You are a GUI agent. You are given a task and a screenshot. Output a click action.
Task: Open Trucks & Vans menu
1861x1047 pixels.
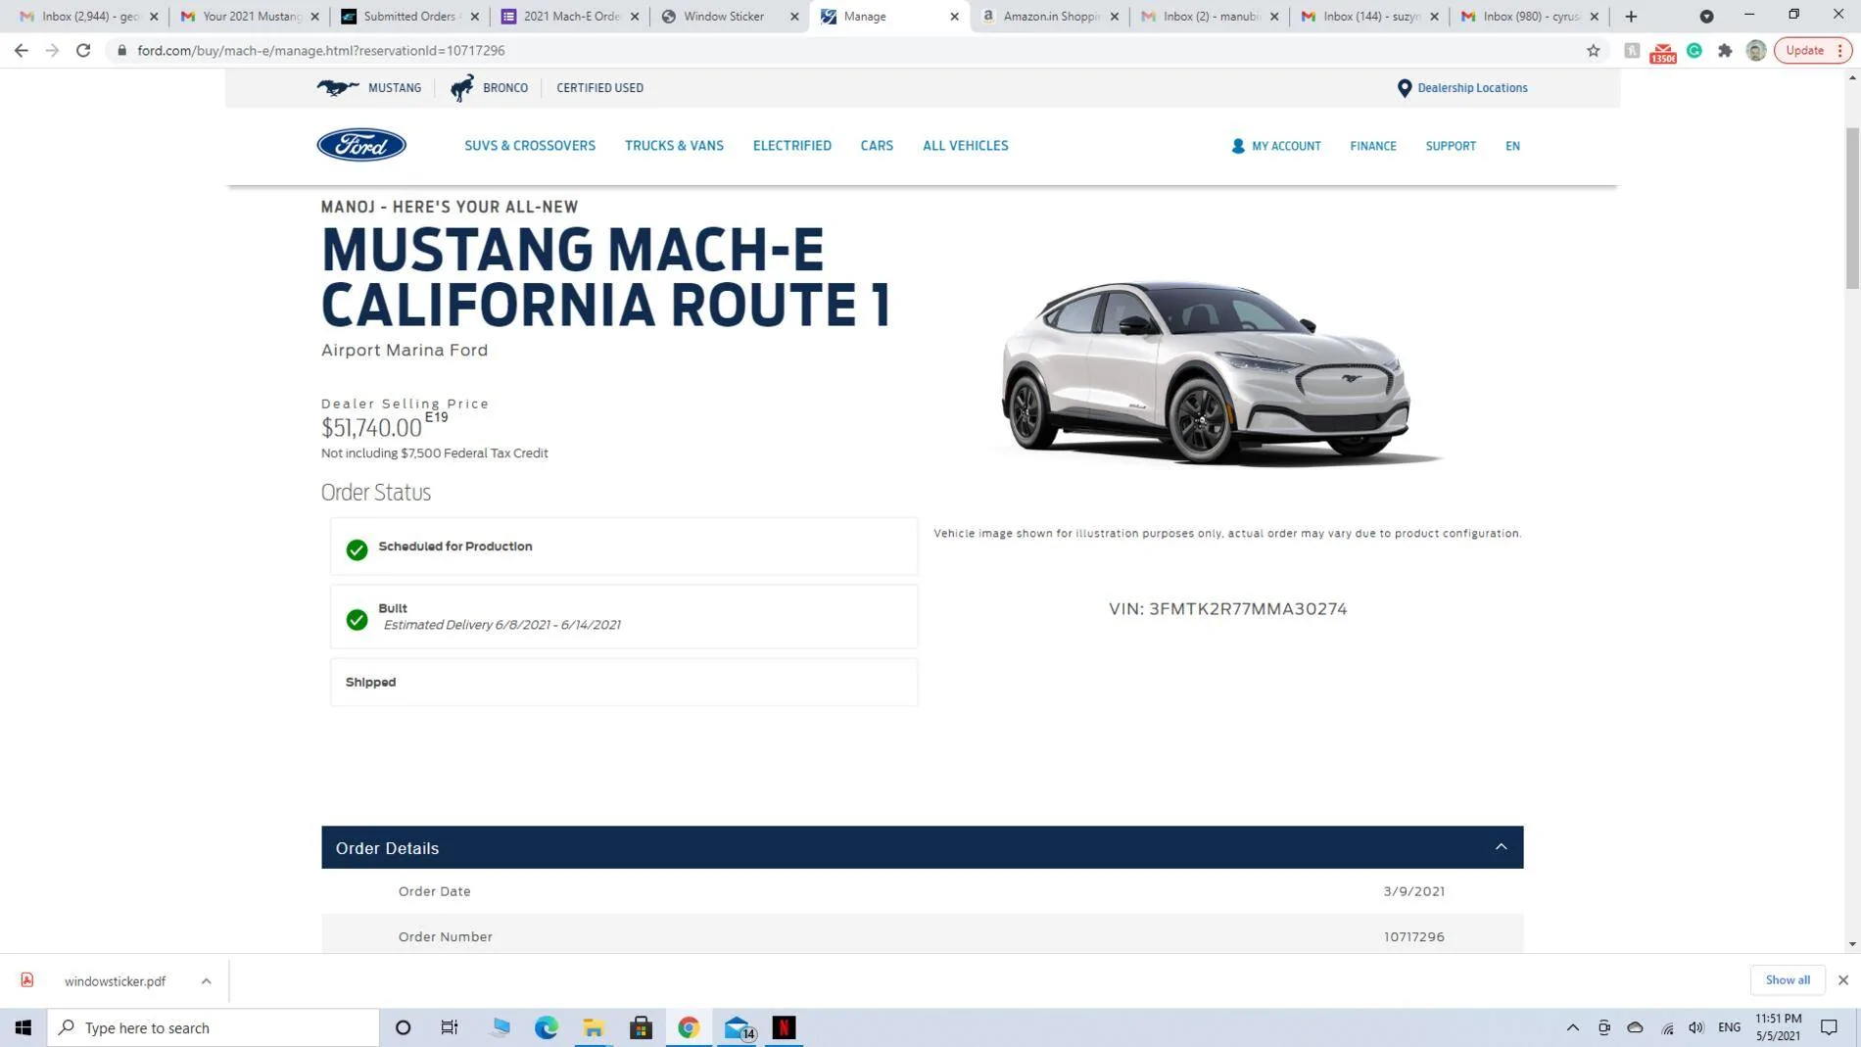click(x=674, y=146)
